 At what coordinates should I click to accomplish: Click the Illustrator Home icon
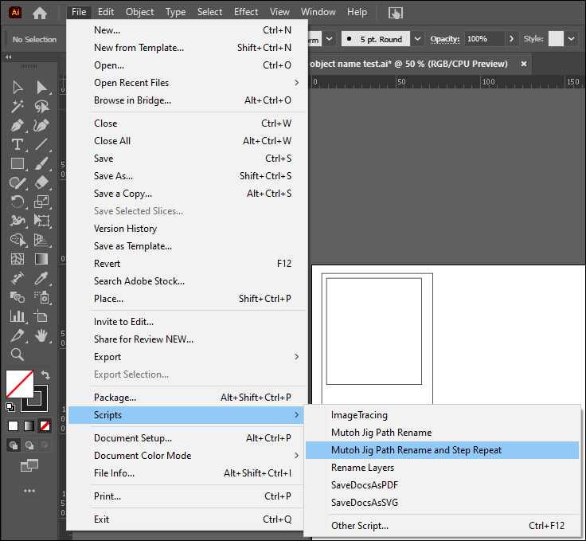point(40,13)
